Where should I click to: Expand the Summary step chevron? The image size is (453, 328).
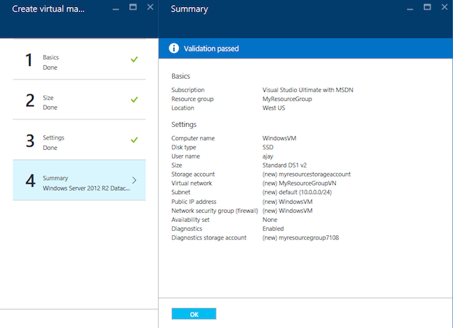[x=134, y=181]
